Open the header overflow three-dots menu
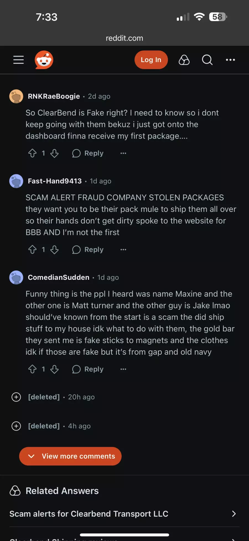The width and height of the screenshot is (249, 541). point(230,60)
